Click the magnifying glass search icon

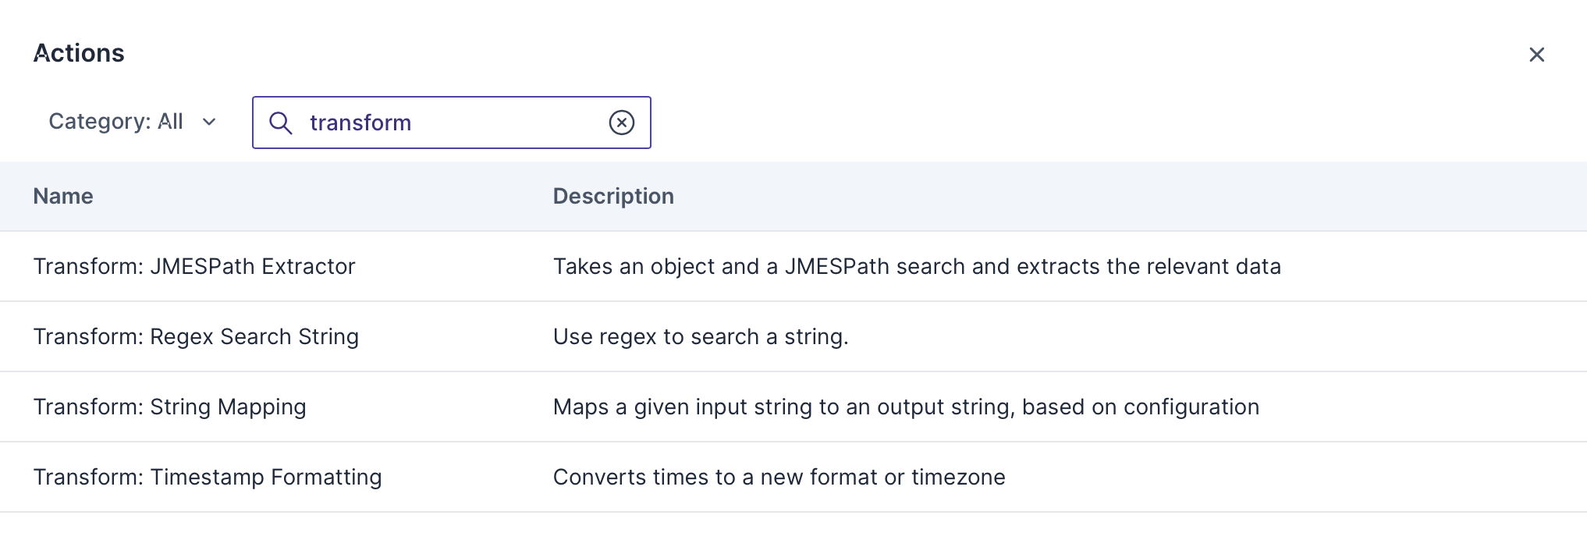point(280,123)
